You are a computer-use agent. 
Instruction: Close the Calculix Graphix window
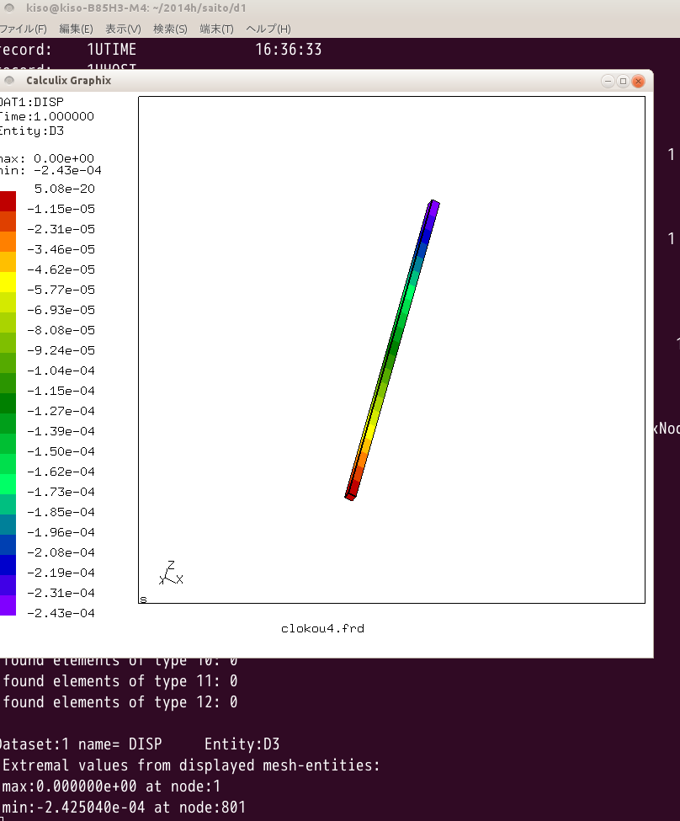tap(638, 81)
